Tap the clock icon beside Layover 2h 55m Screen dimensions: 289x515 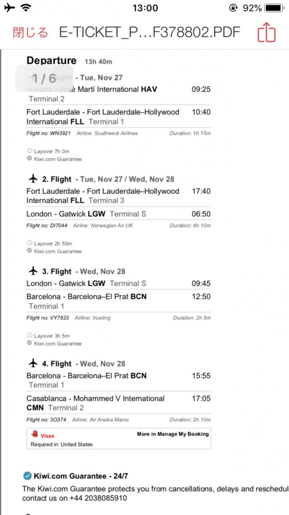(29, 243)
